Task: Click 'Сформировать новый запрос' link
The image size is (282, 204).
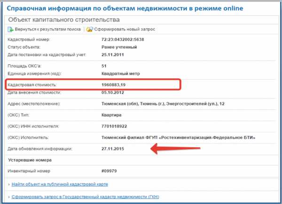Action: (x=125, y=29)
